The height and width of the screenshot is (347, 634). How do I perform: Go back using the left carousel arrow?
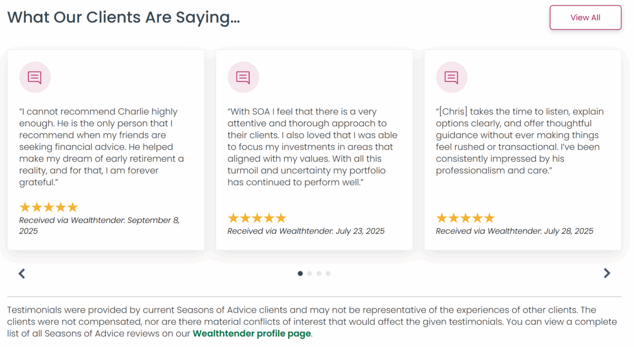coord(22,274)
